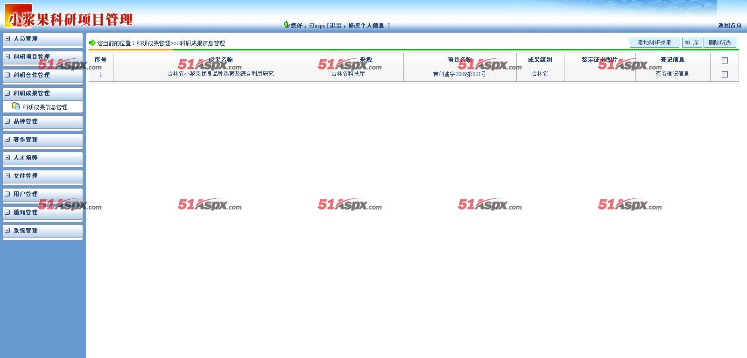Click the 排序 button
The image size is (747, 358).
click(692, 43)
